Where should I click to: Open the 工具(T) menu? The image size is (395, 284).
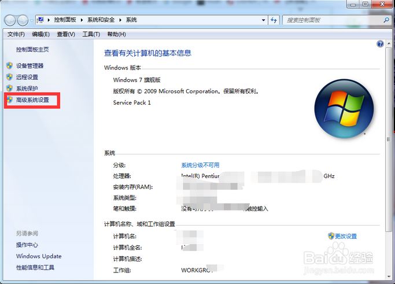91,34
